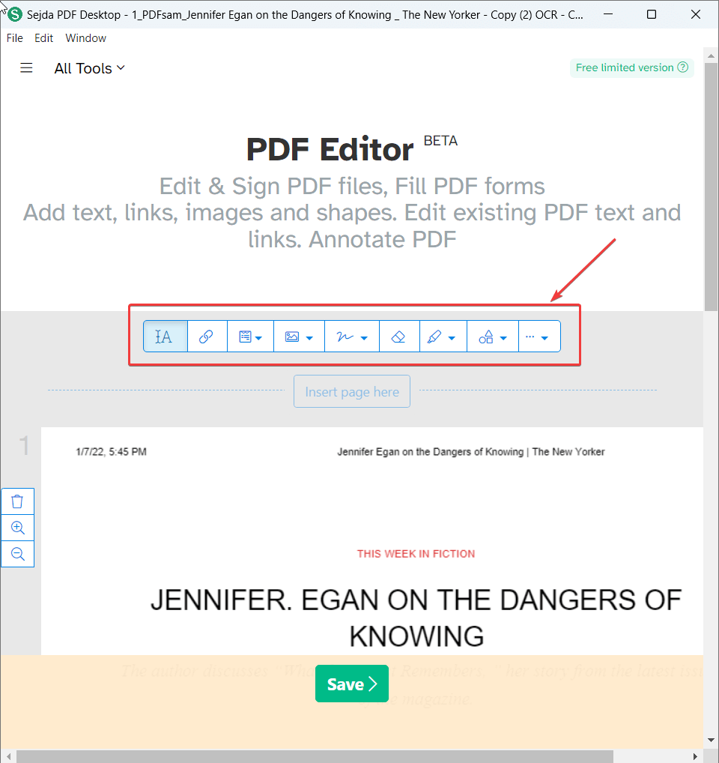Click the horizontal scrollbar thumb

point(315,757)
